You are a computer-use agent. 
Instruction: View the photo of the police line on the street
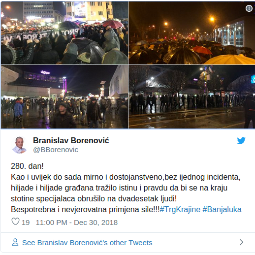(x=191, y=96)
